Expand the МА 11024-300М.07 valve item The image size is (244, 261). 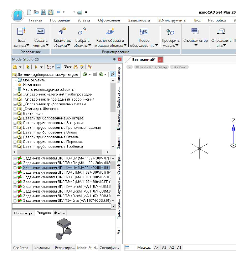15,158
